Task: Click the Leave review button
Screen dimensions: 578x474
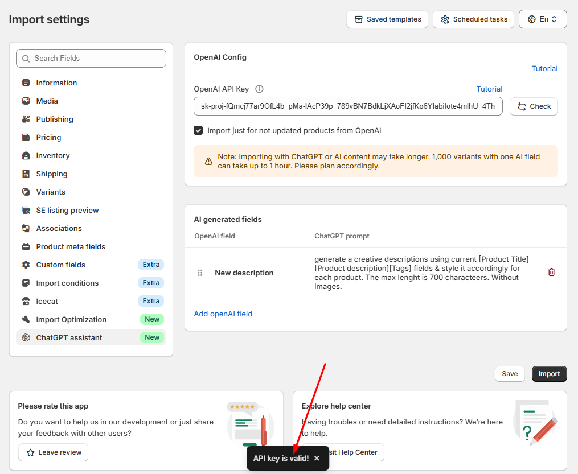Action: 53,452
